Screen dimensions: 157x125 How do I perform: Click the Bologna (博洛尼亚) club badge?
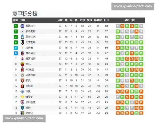[22, 53]
